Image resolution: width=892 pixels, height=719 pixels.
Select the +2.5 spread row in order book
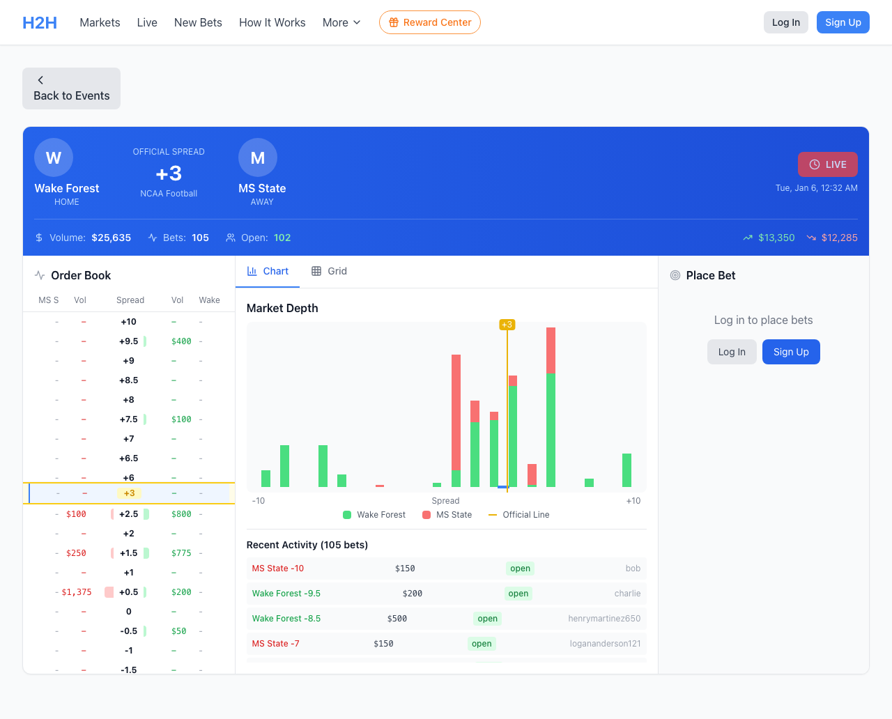tap(129, 514)
